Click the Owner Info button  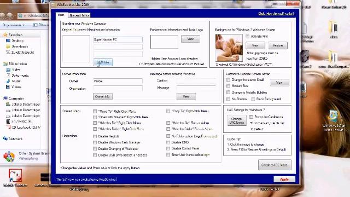(103, 96)
